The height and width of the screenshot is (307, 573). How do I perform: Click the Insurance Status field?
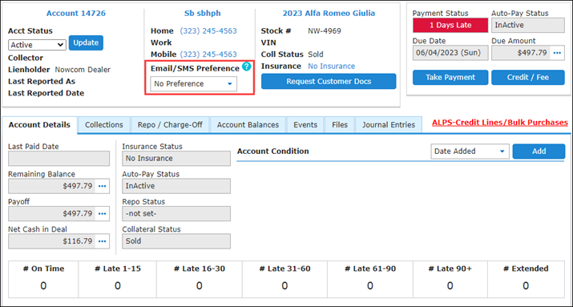pos(176,158)
